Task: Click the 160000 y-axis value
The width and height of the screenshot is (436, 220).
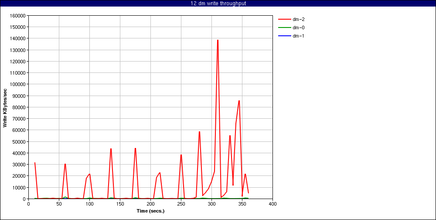Action: 17,16
